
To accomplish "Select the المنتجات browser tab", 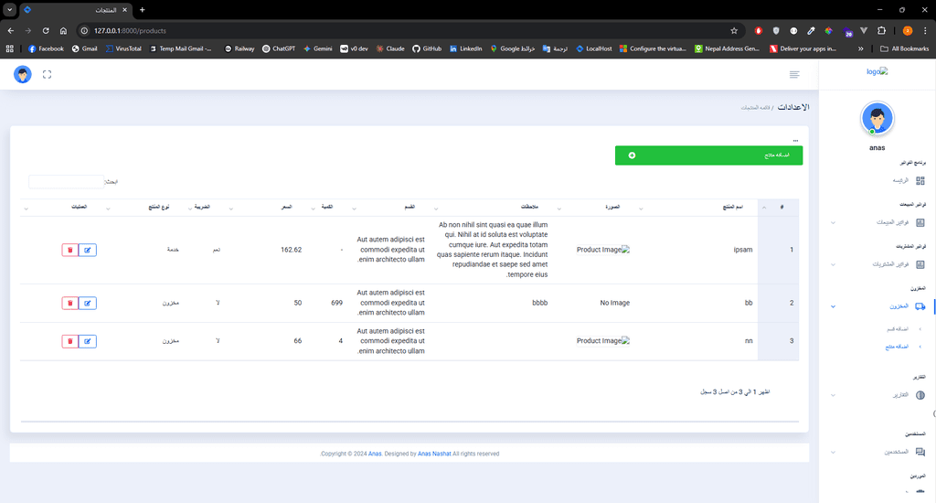I will 76,10.
